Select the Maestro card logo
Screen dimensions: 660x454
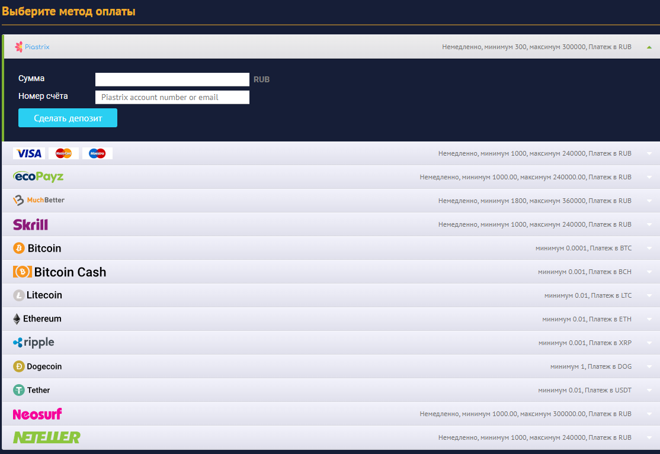pos(97,153)
